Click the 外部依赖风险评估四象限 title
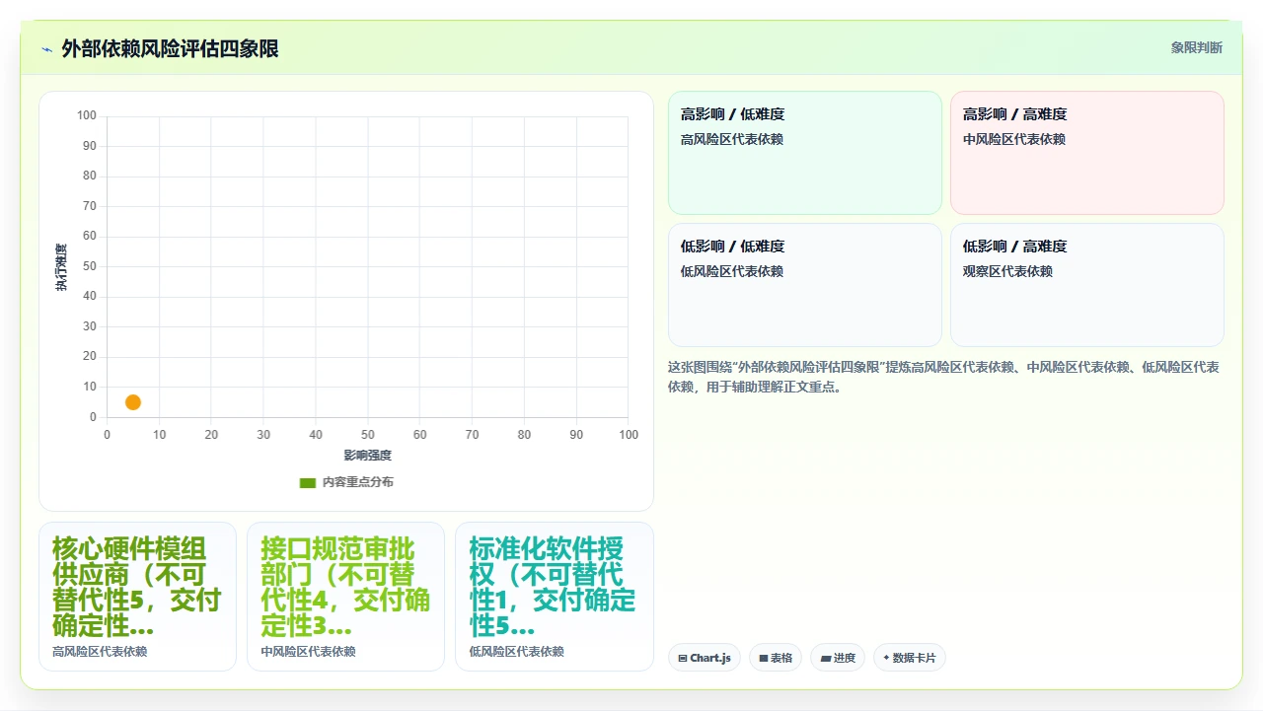The height and width of the screenshot is (711, 1263). [170, 48]
